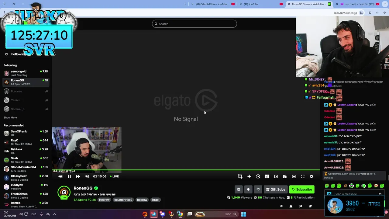This screenshot has height=219, width=389.
Task: Click the kick.com/ronengg address bar
Action: (x=346, y=13)
